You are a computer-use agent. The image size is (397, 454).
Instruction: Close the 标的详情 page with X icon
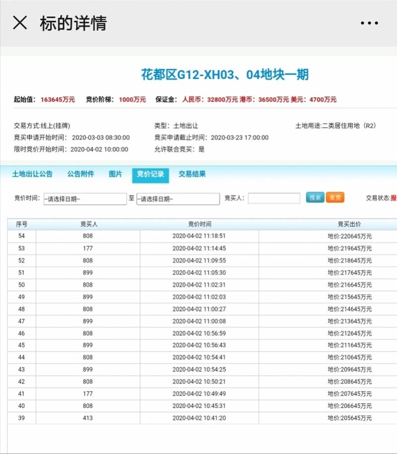tap(20, 23)
